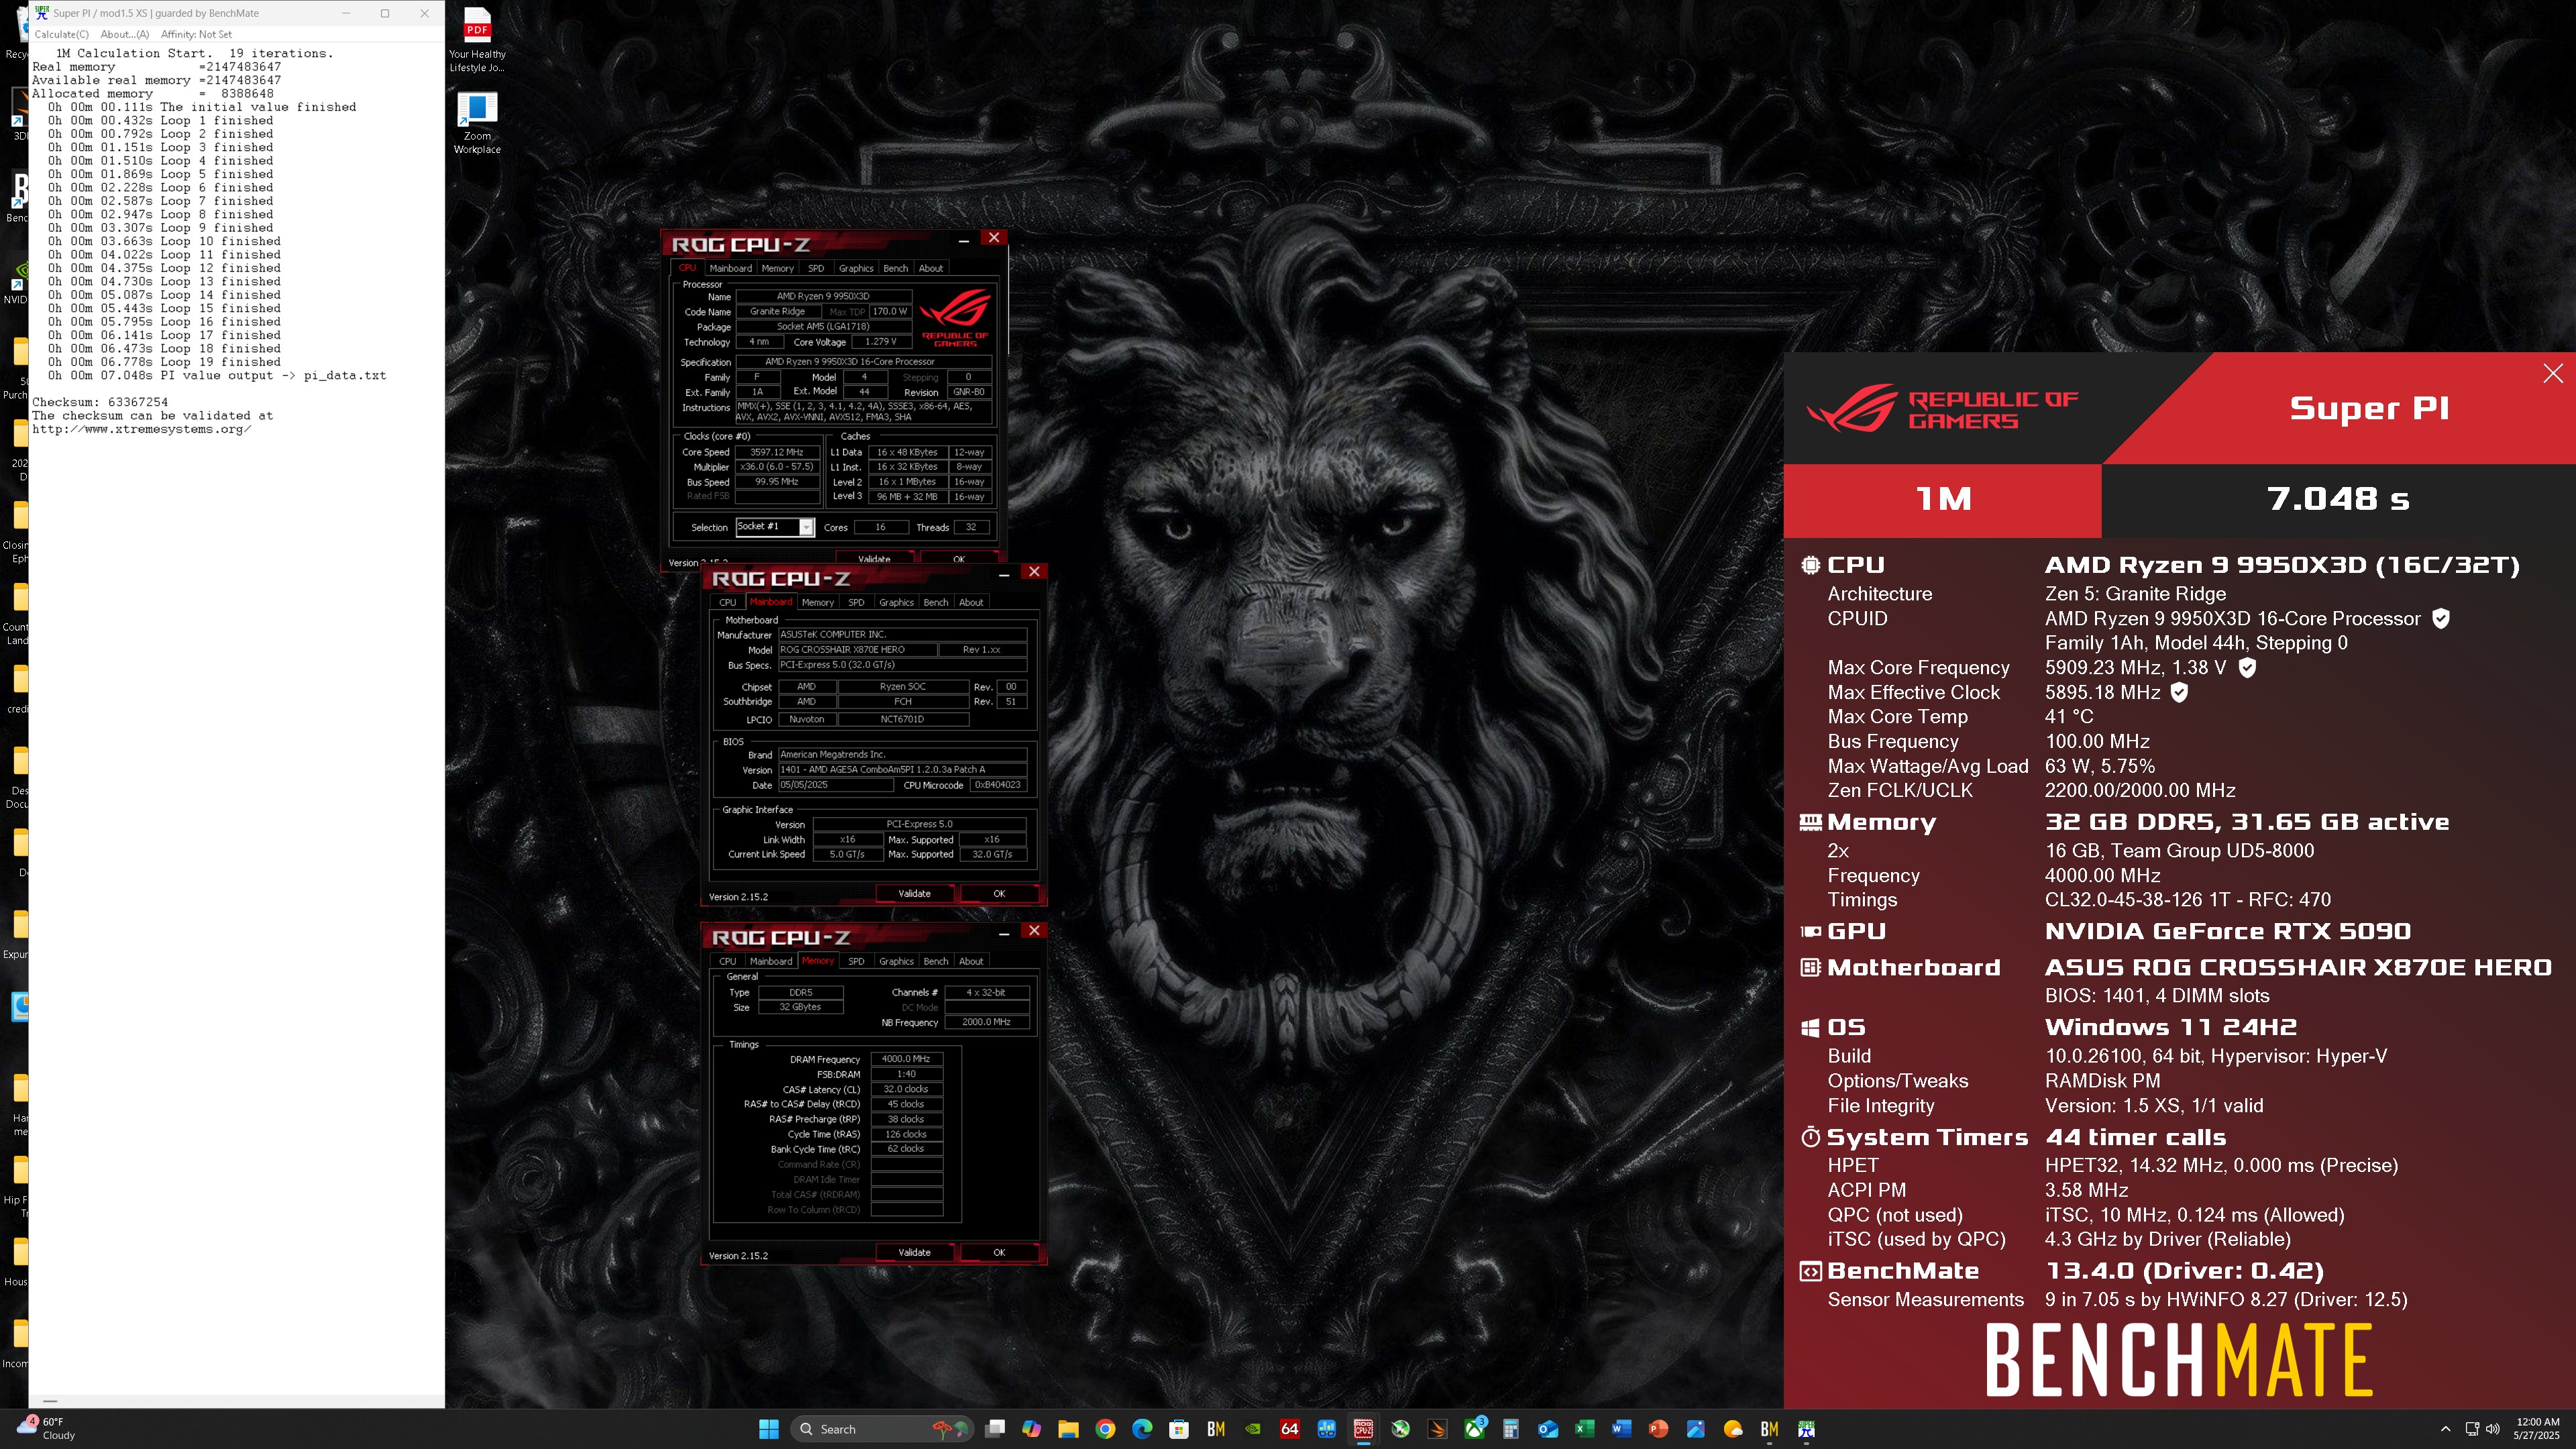
Task: Click the volume icon in system tray
Action: [x=2492, y=1429]
